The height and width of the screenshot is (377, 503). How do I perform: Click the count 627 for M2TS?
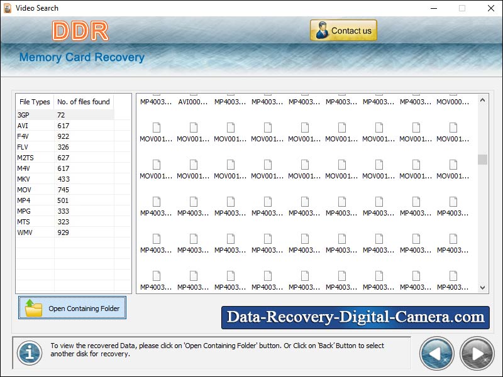[x=64, y=158]
